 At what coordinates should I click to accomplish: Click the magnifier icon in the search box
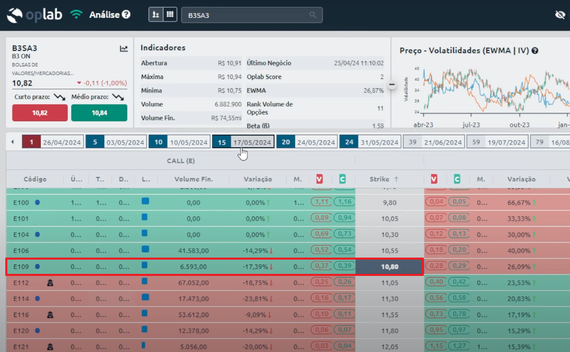(313, 15)
